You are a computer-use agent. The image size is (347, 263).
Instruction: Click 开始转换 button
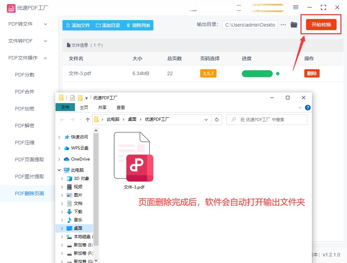321,25
